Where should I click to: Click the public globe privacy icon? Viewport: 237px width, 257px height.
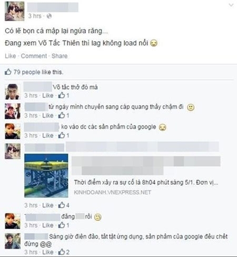point(49,16)
